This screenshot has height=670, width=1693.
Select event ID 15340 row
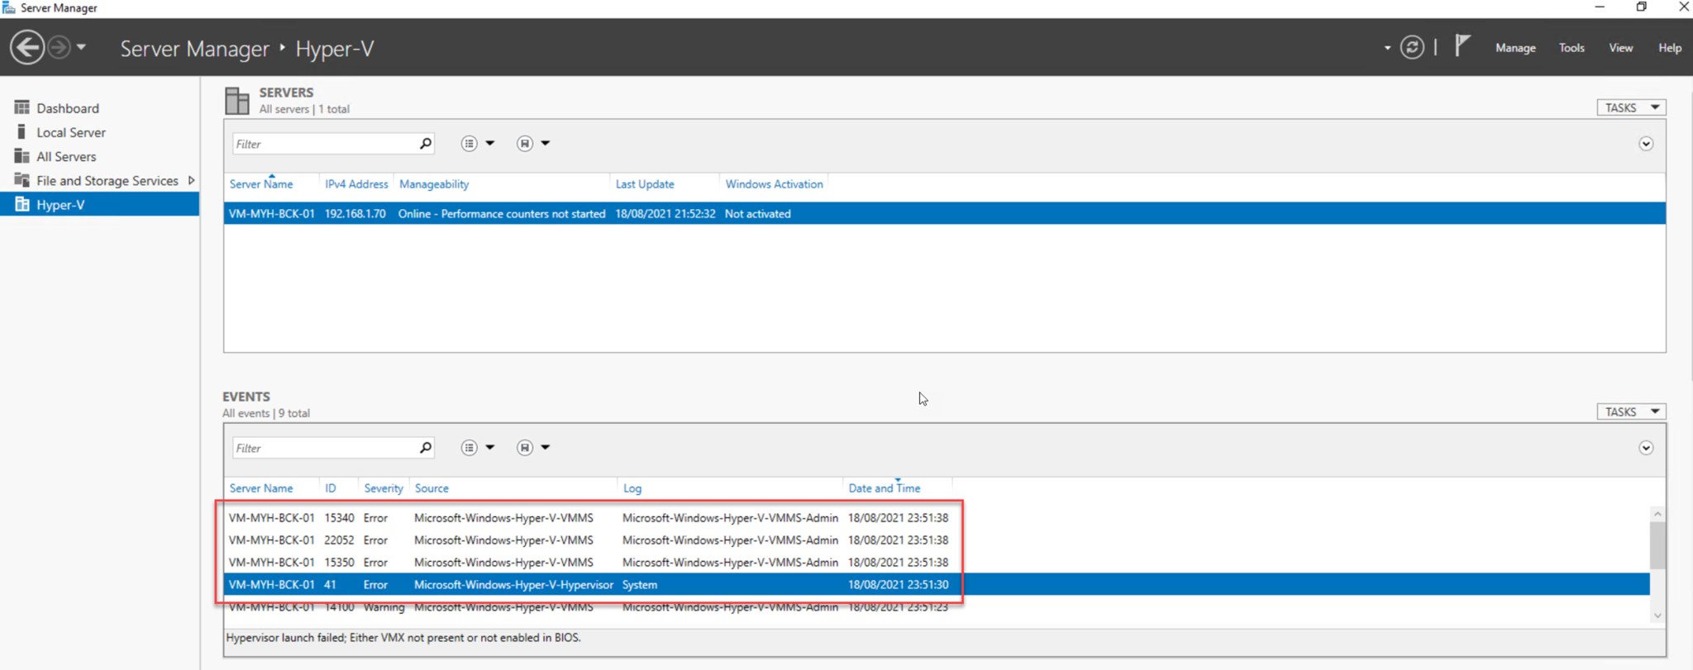click(x=937, y=518)
